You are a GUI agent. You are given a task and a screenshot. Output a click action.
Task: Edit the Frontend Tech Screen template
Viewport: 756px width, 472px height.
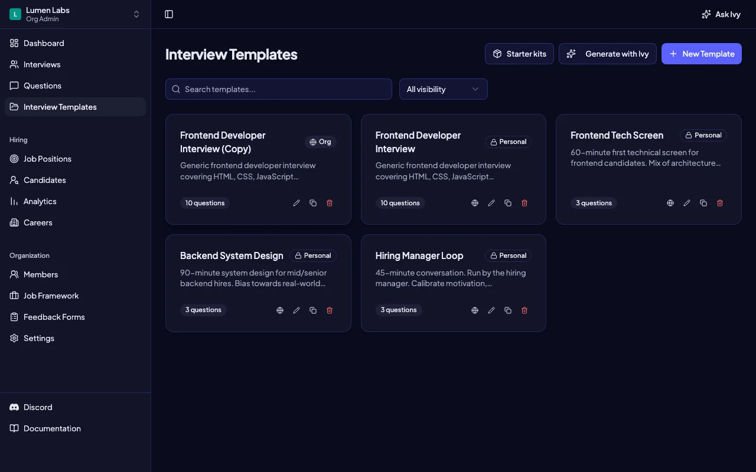coord(687,203)
